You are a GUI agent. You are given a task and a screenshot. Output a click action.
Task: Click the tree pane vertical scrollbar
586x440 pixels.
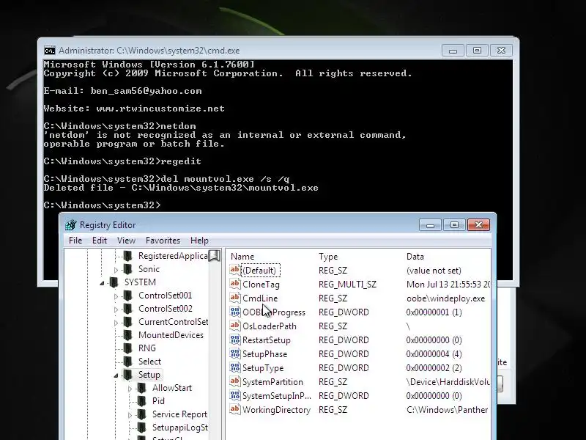(215, 344)
